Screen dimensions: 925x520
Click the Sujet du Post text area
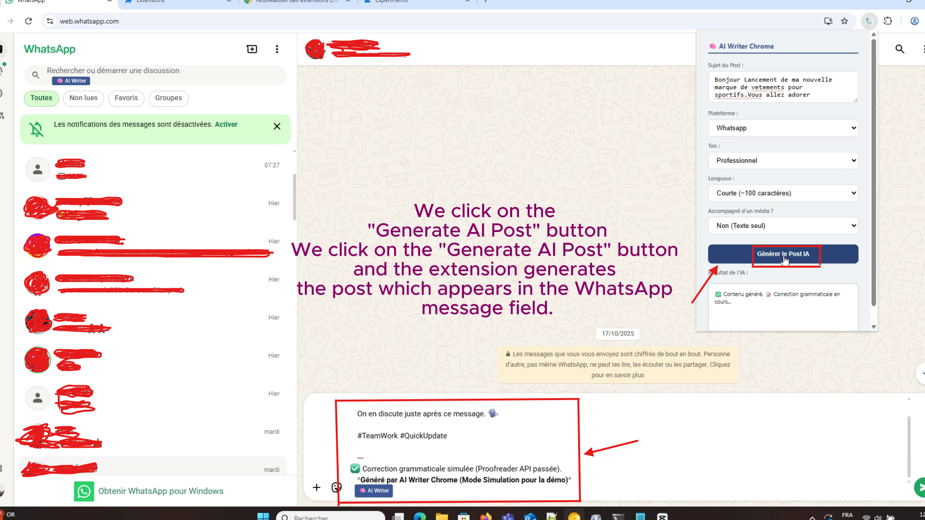[x=783, y=87]
